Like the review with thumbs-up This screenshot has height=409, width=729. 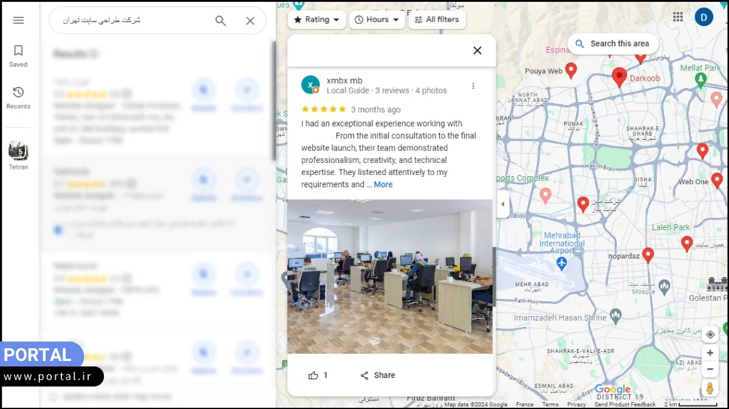[x=313, y=376]
